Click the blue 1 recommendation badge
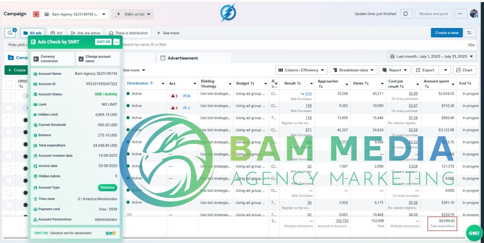 (186, 108)
